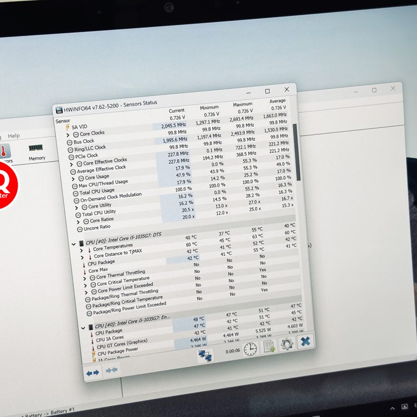Expand the Core Usage row
The height and width of the screenshot is (417, 417).
[73, 179]
